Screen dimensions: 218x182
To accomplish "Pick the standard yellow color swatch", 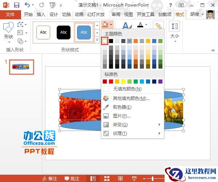I will [123, 81].
